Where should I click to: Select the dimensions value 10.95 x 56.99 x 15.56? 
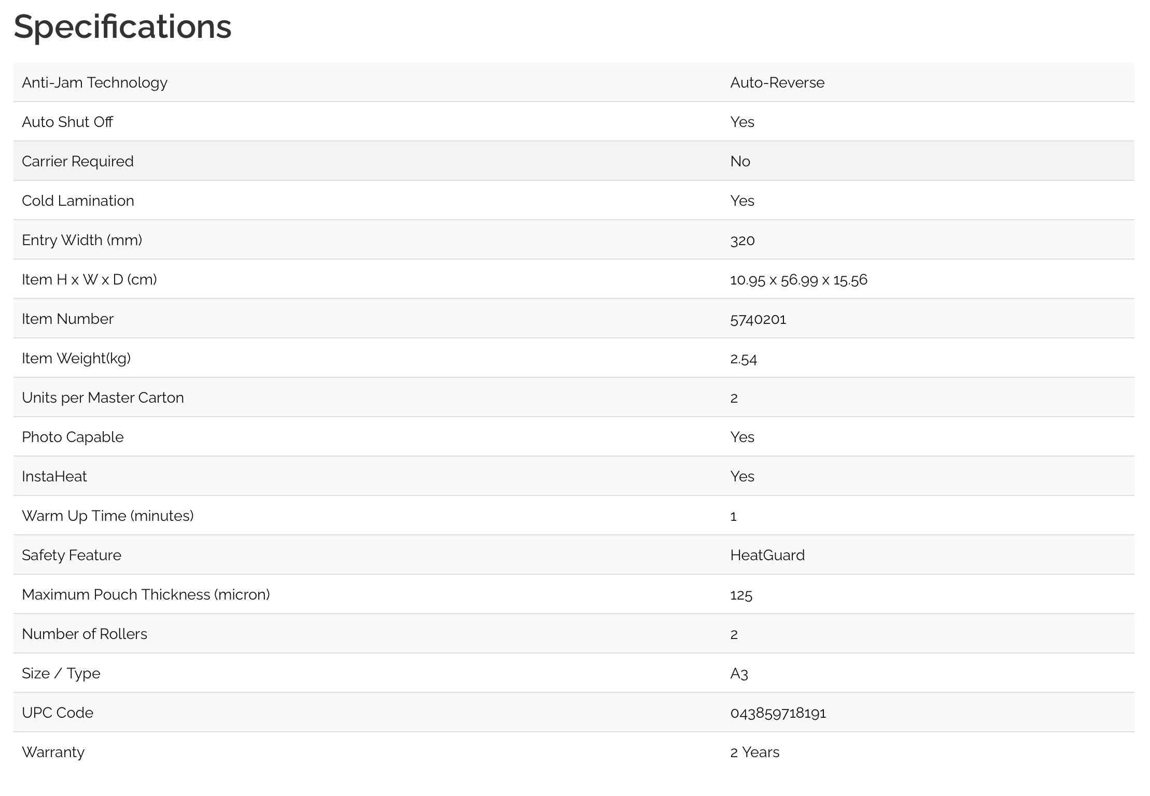pos(798,280)
